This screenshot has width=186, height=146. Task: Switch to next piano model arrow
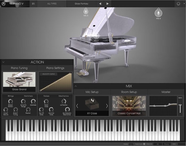(34, 82)
